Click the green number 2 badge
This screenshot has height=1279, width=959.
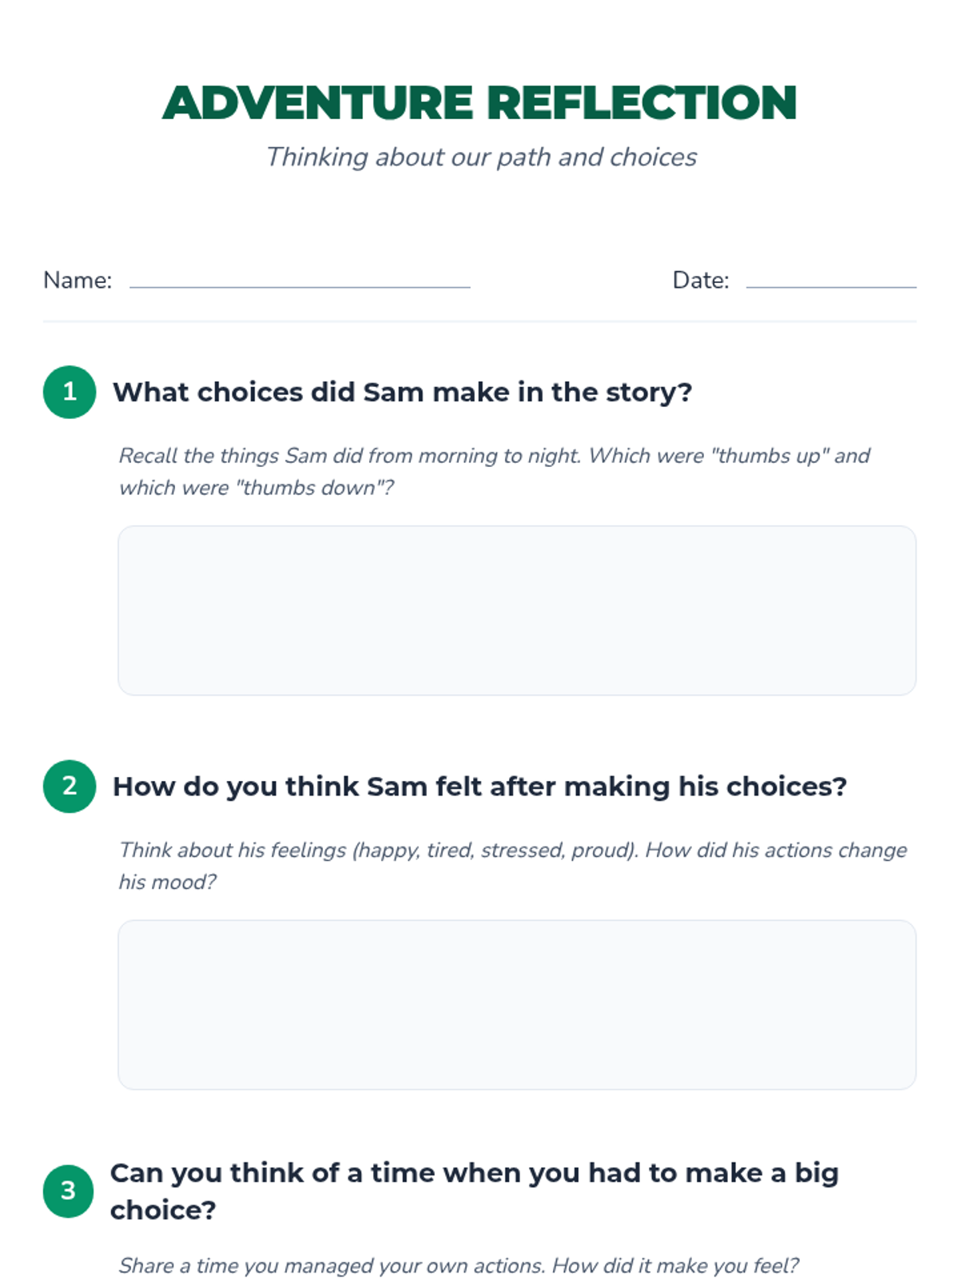pos(70,786)
